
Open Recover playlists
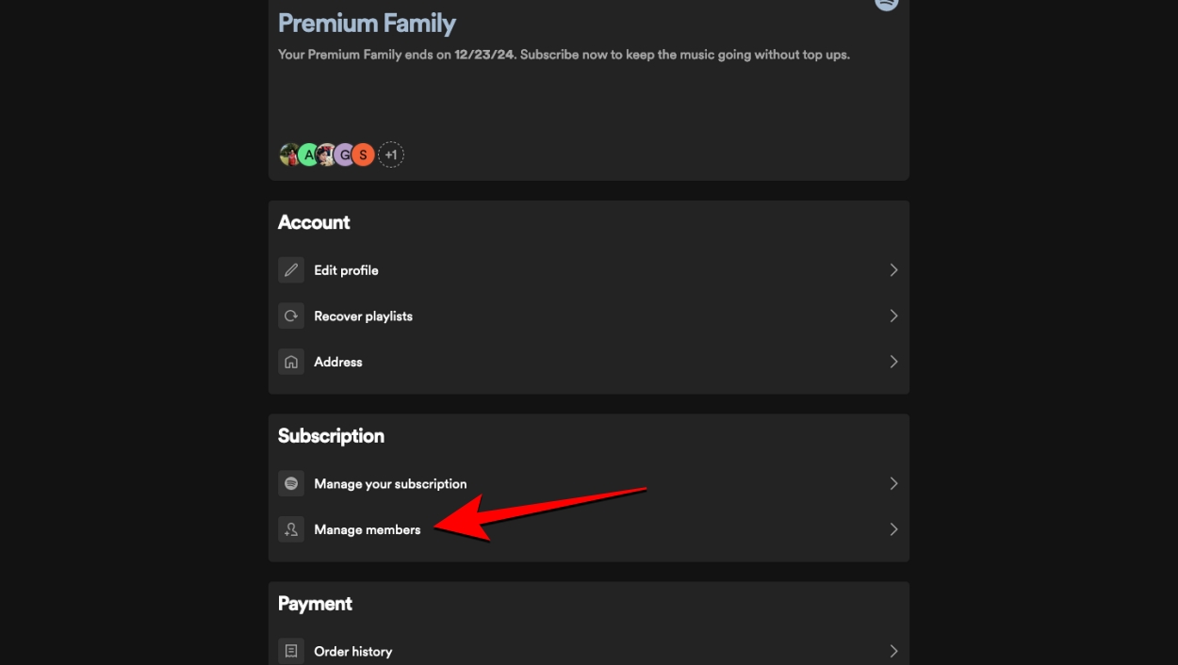(363, 316)
